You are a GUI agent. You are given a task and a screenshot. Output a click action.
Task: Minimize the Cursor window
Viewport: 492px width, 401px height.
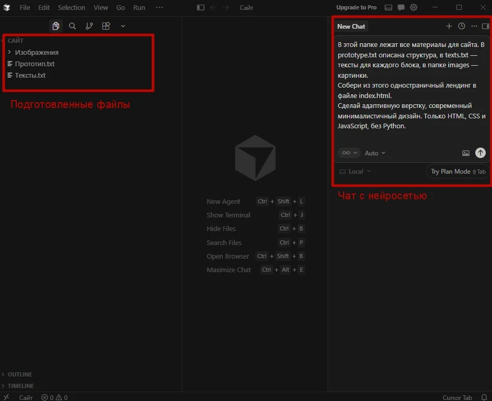coord(435,7)
